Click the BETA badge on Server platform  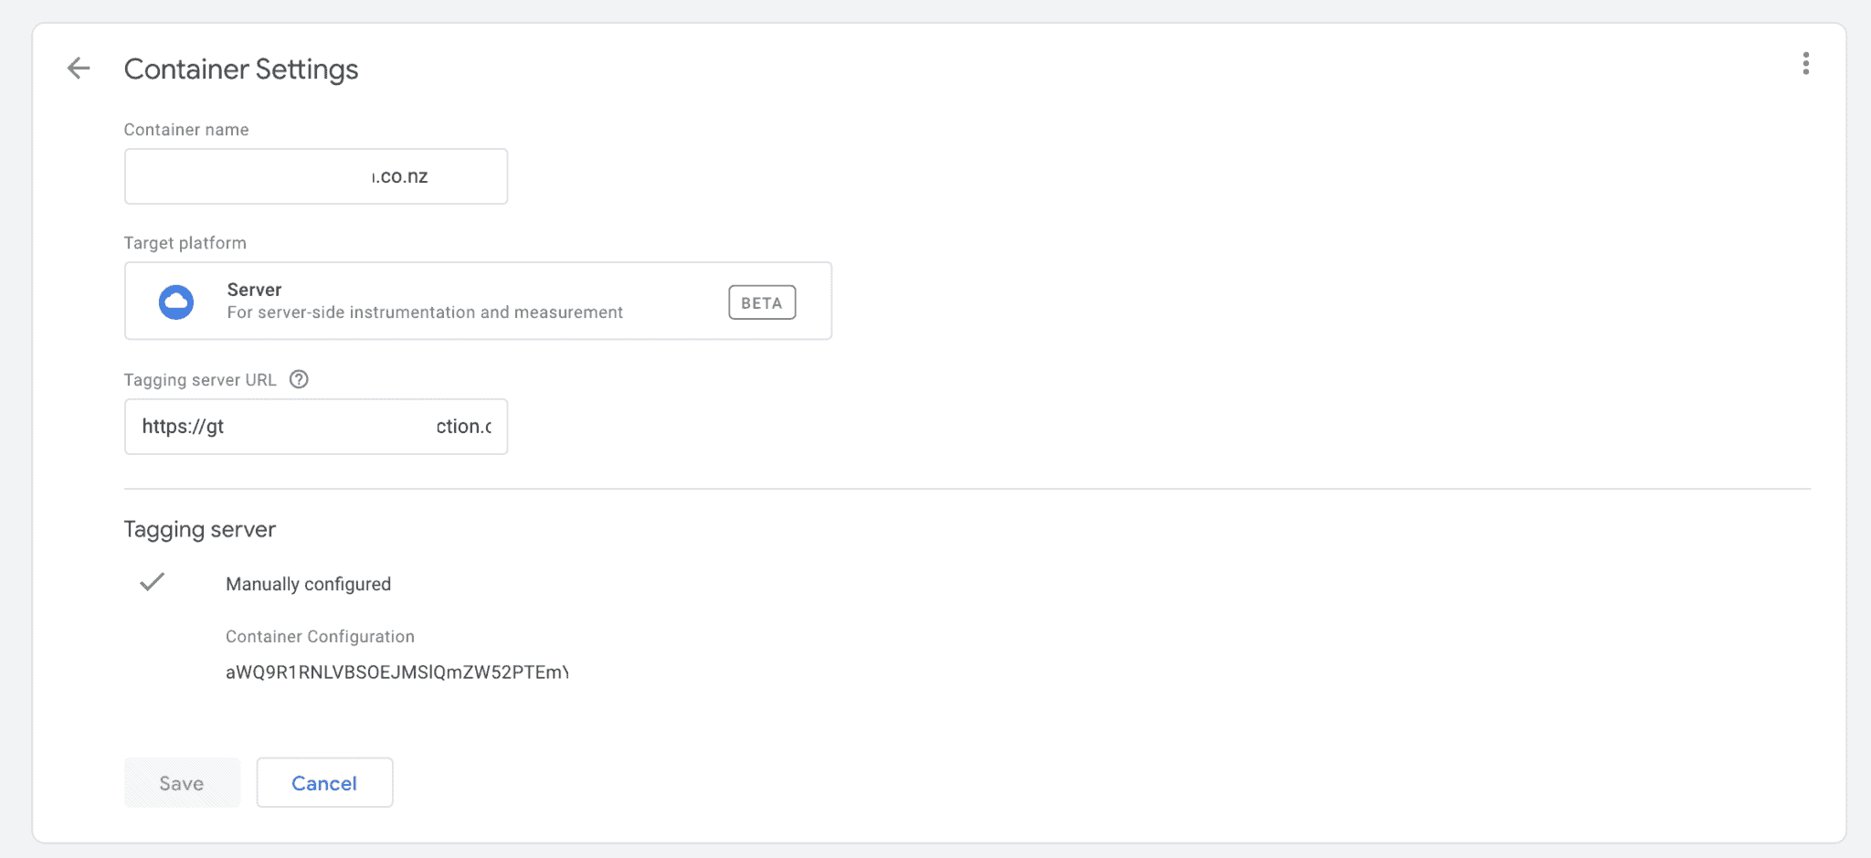coord(761,302)
